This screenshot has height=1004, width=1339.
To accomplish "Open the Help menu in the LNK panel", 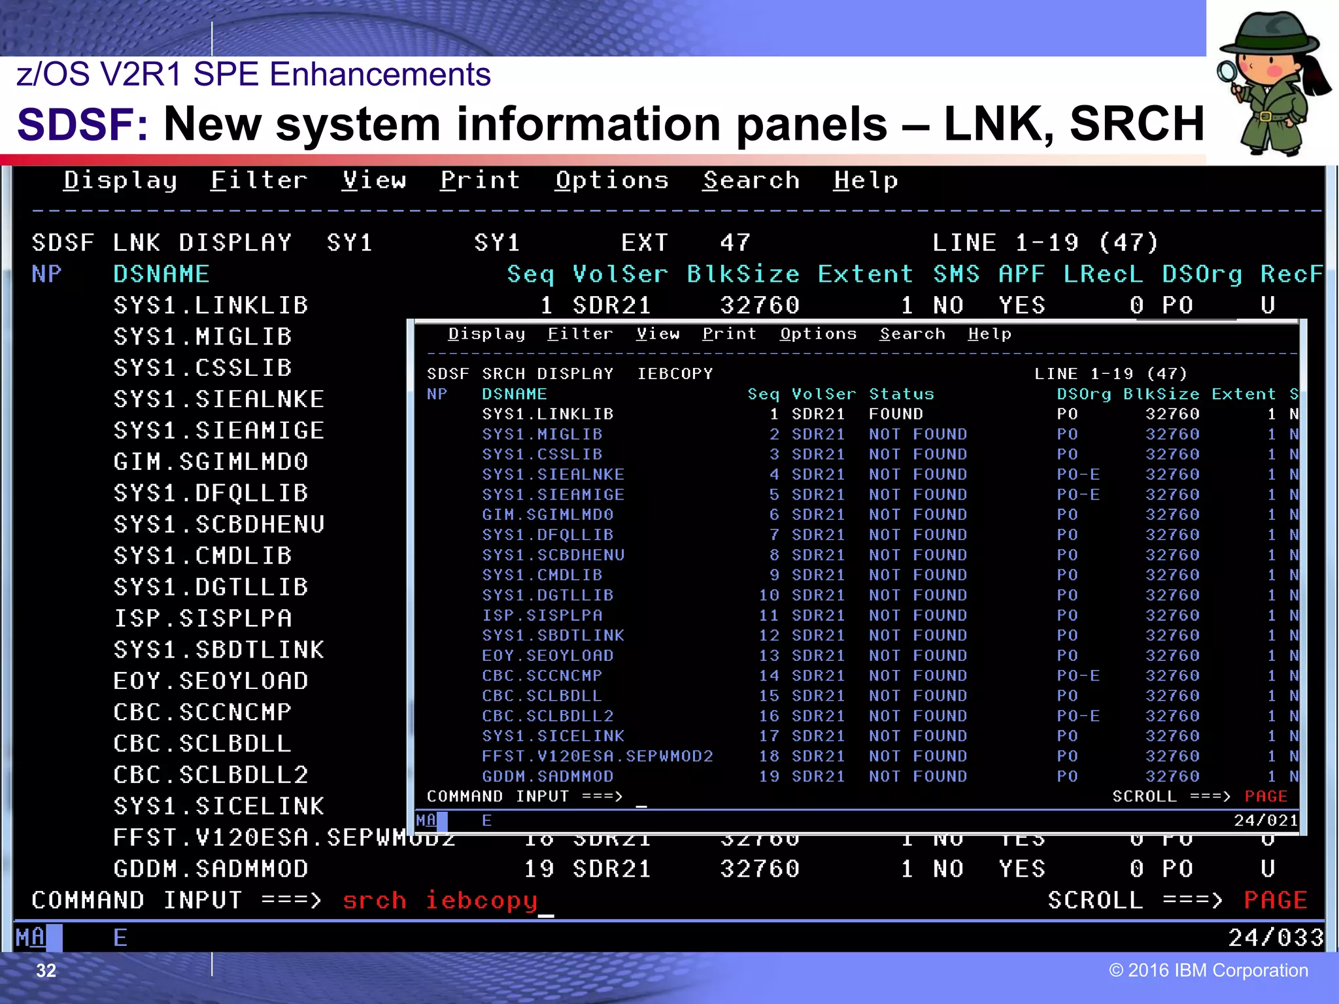I will point(866,180).
